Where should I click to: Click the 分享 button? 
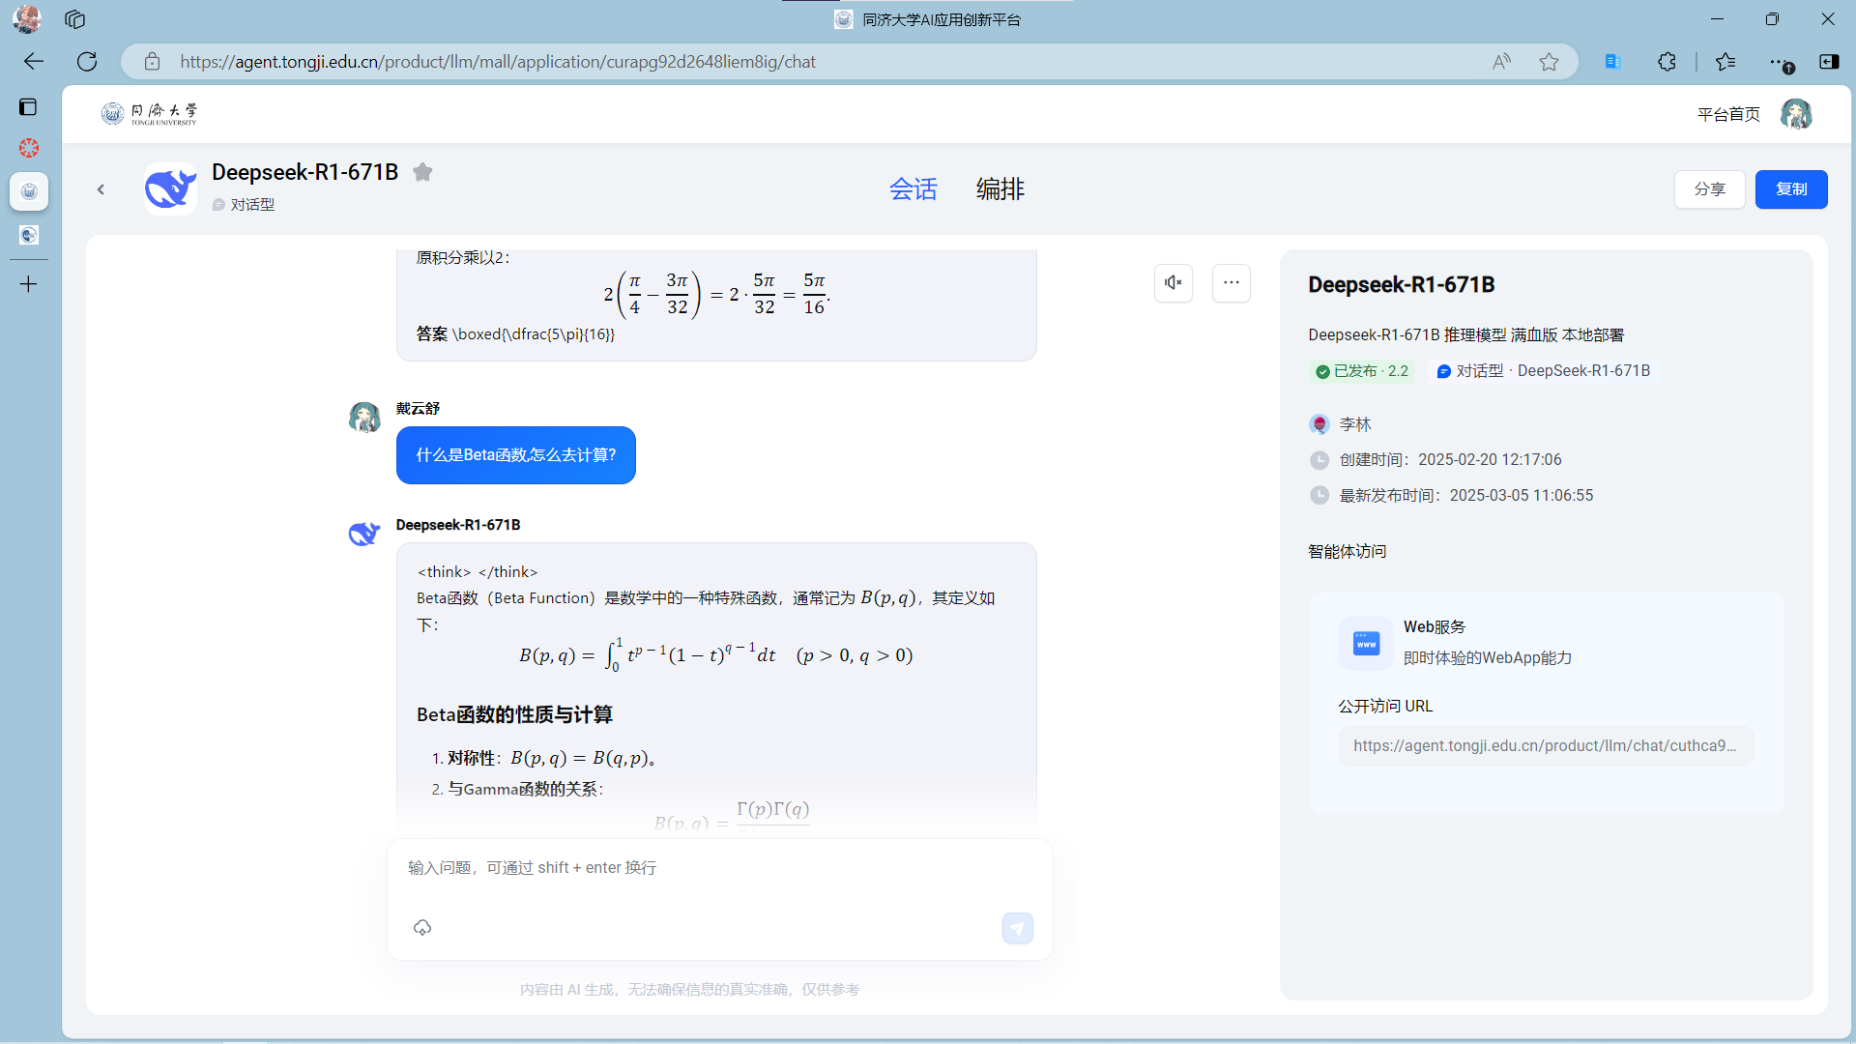pyautogui.click(x=1709, y=189)
